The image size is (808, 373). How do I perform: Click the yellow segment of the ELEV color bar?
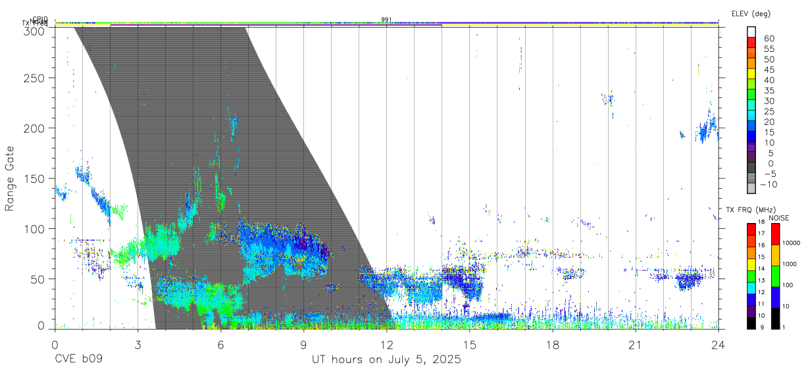(751, 72)
